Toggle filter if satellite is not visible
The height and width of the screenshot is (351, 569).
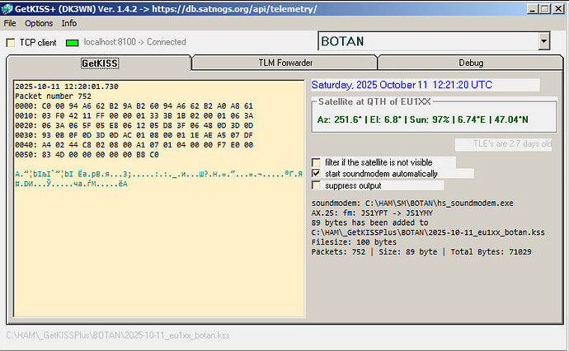[317, 162]
